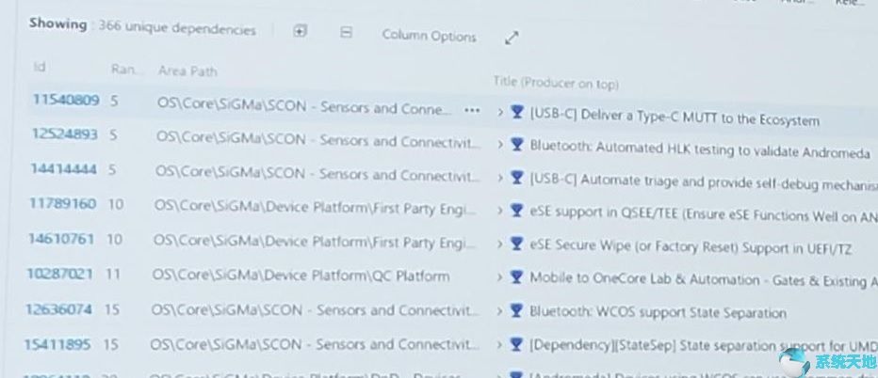The width and height of the screenshot is (878, 378).
Task: Open work item 10287021
Action: pos(60,274)
